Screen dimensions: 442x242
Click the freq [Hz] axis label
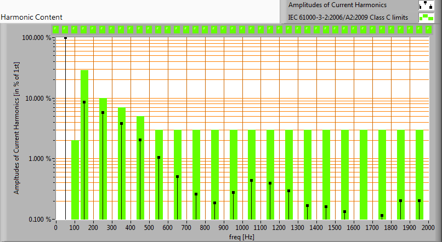tap(241, 237)
